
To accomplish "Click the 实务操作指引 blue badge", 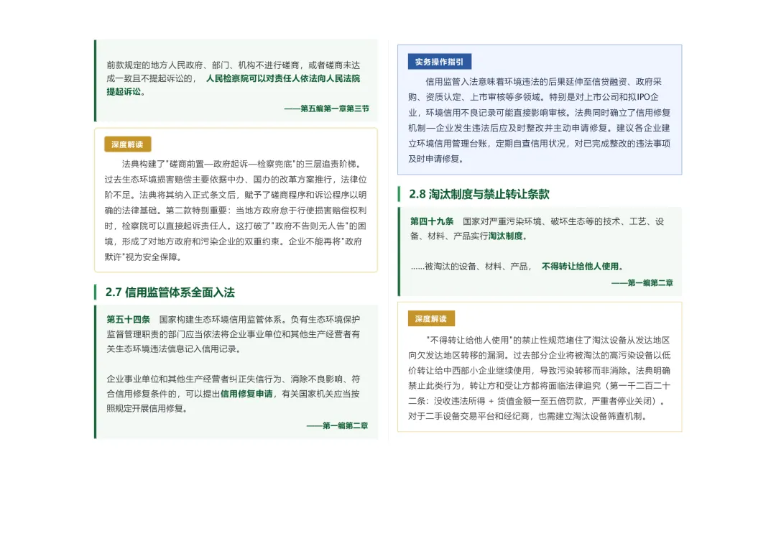I will pyautogui.click(x=440, y=62).
